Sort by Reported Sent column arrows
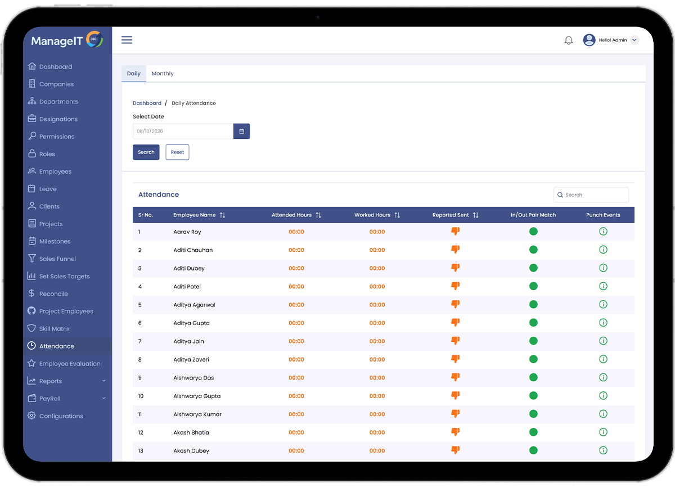675x487 pixels. point(476,215)
